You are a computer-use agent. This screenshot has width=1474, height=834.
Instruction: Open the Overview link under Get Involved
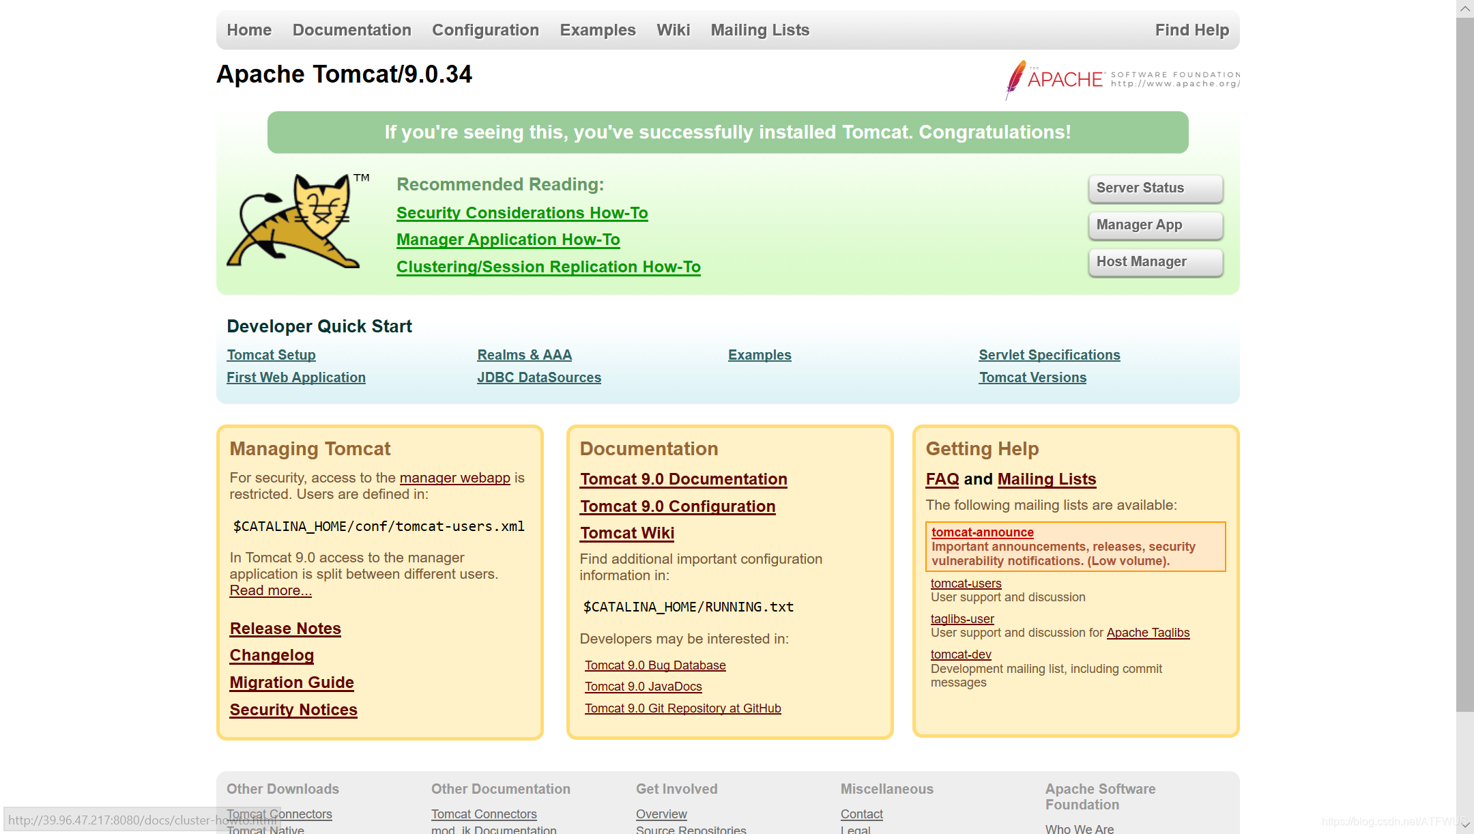tap(661, 814)
